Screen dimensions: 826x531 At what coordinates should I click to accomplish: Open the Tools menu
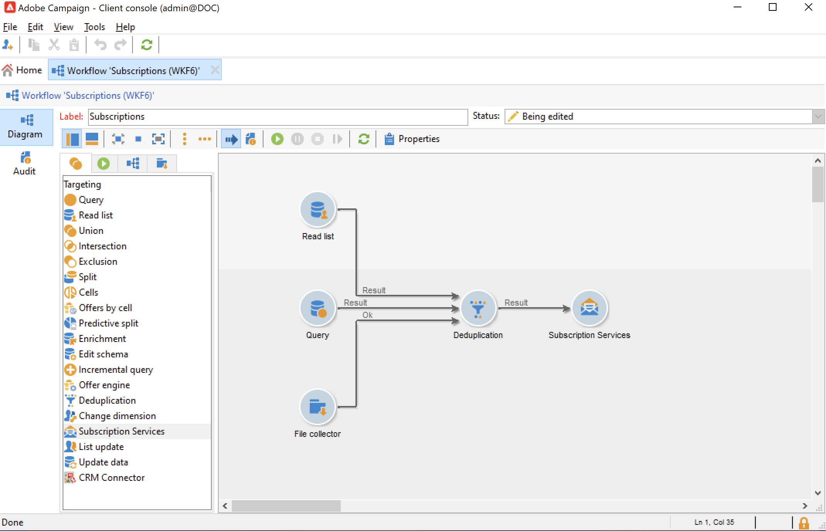94,27
